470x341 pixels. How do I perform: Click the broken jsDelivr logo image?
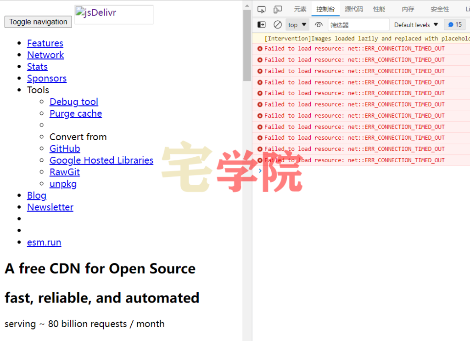pos(114,14)
